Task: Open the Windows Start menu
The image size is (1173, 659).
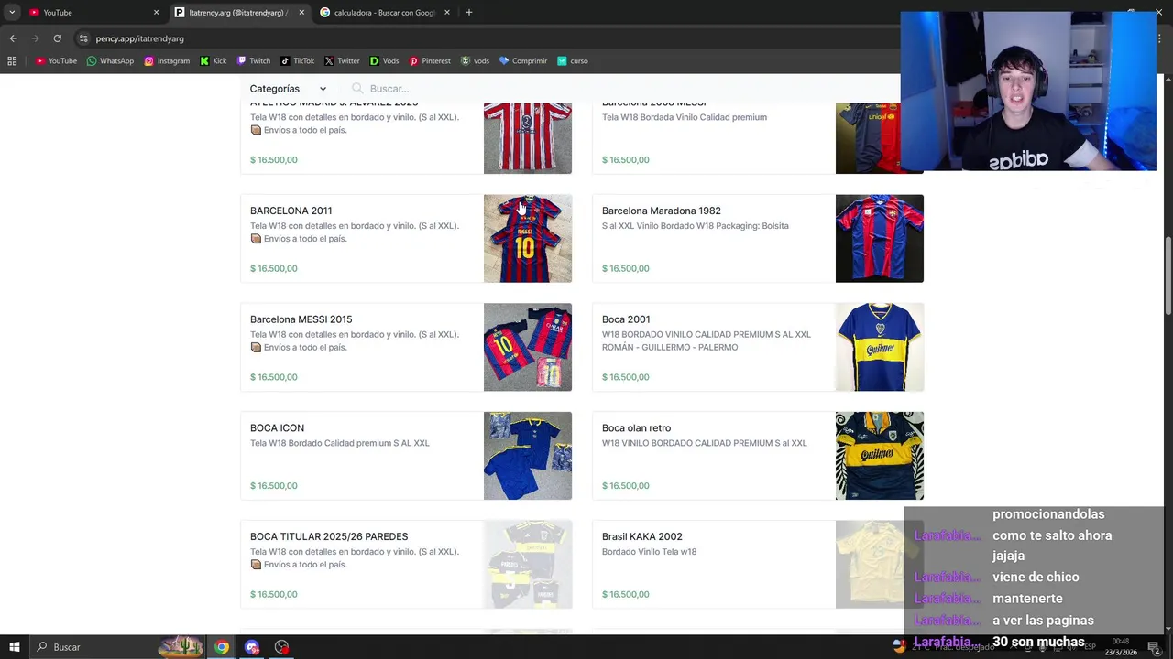Action: point(14,647)
